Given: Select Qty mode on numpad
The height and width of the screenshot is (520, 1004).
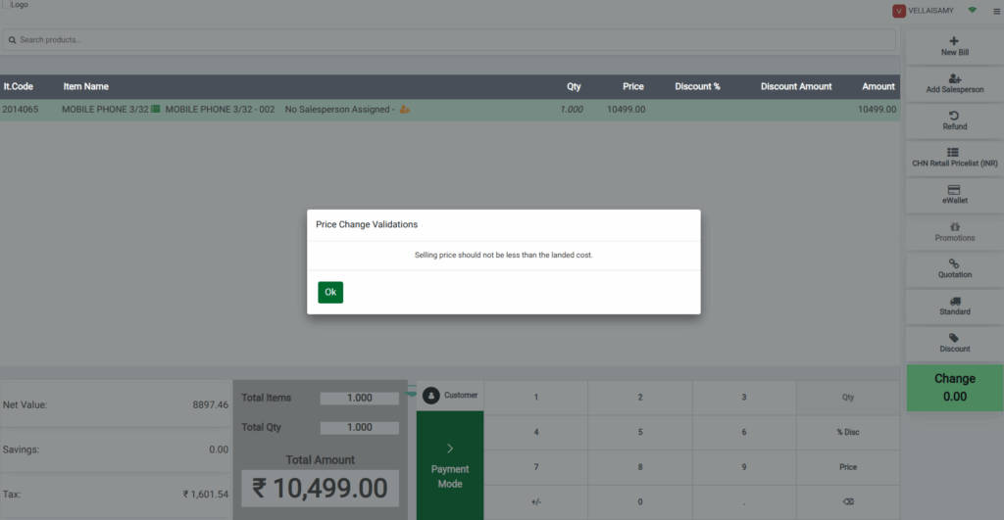Looking at the screenshot, I should (848, 398).
